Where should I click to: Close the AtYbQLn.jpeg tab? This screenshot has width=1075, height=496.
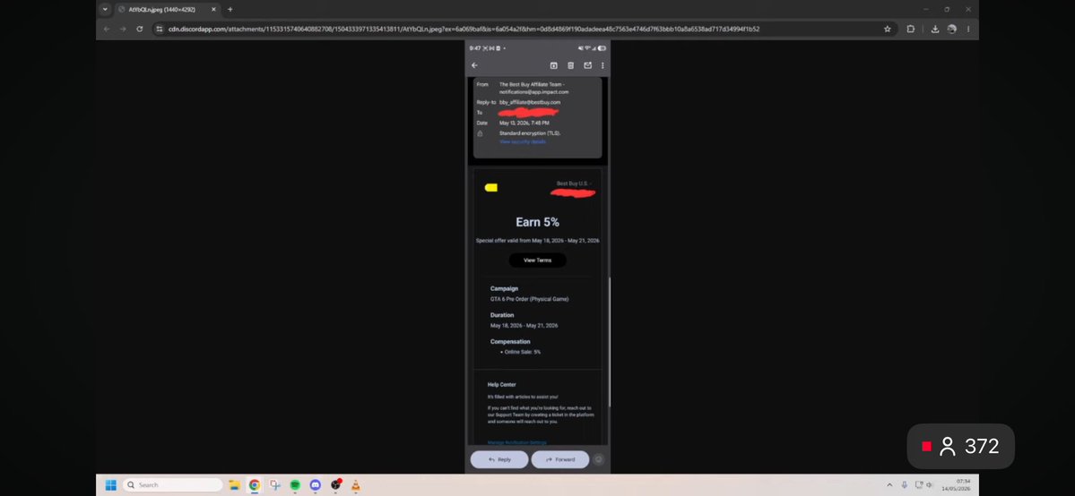(213, 10)
